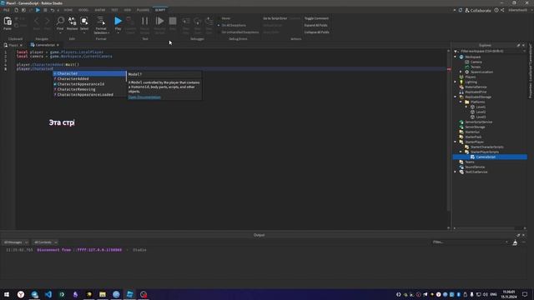The image size is (534, 300).
Task: Select Players in the Explorer tree
Action: click(x=470, y=77)
